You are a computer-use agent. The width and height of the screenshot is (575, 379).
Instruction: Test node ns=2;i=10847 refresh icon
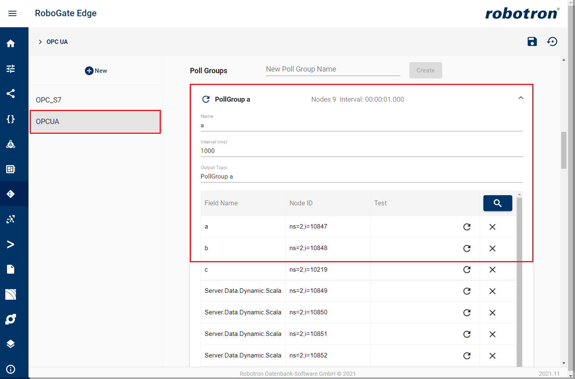pos(467,227)
